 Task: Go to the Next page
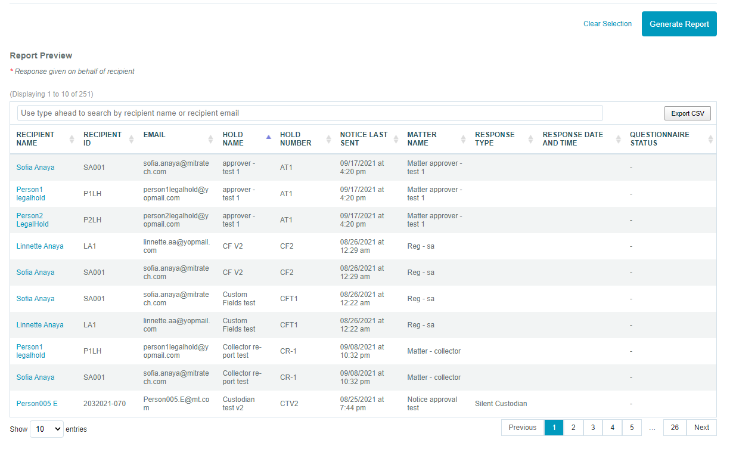coord(701,428)
